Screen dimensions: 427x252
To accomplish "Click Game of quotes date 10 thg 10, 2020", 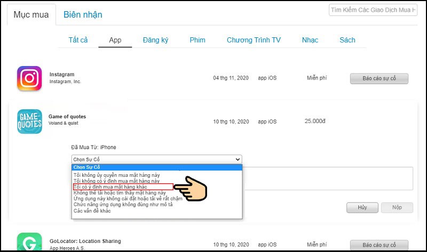I will (x=231, y=122).
